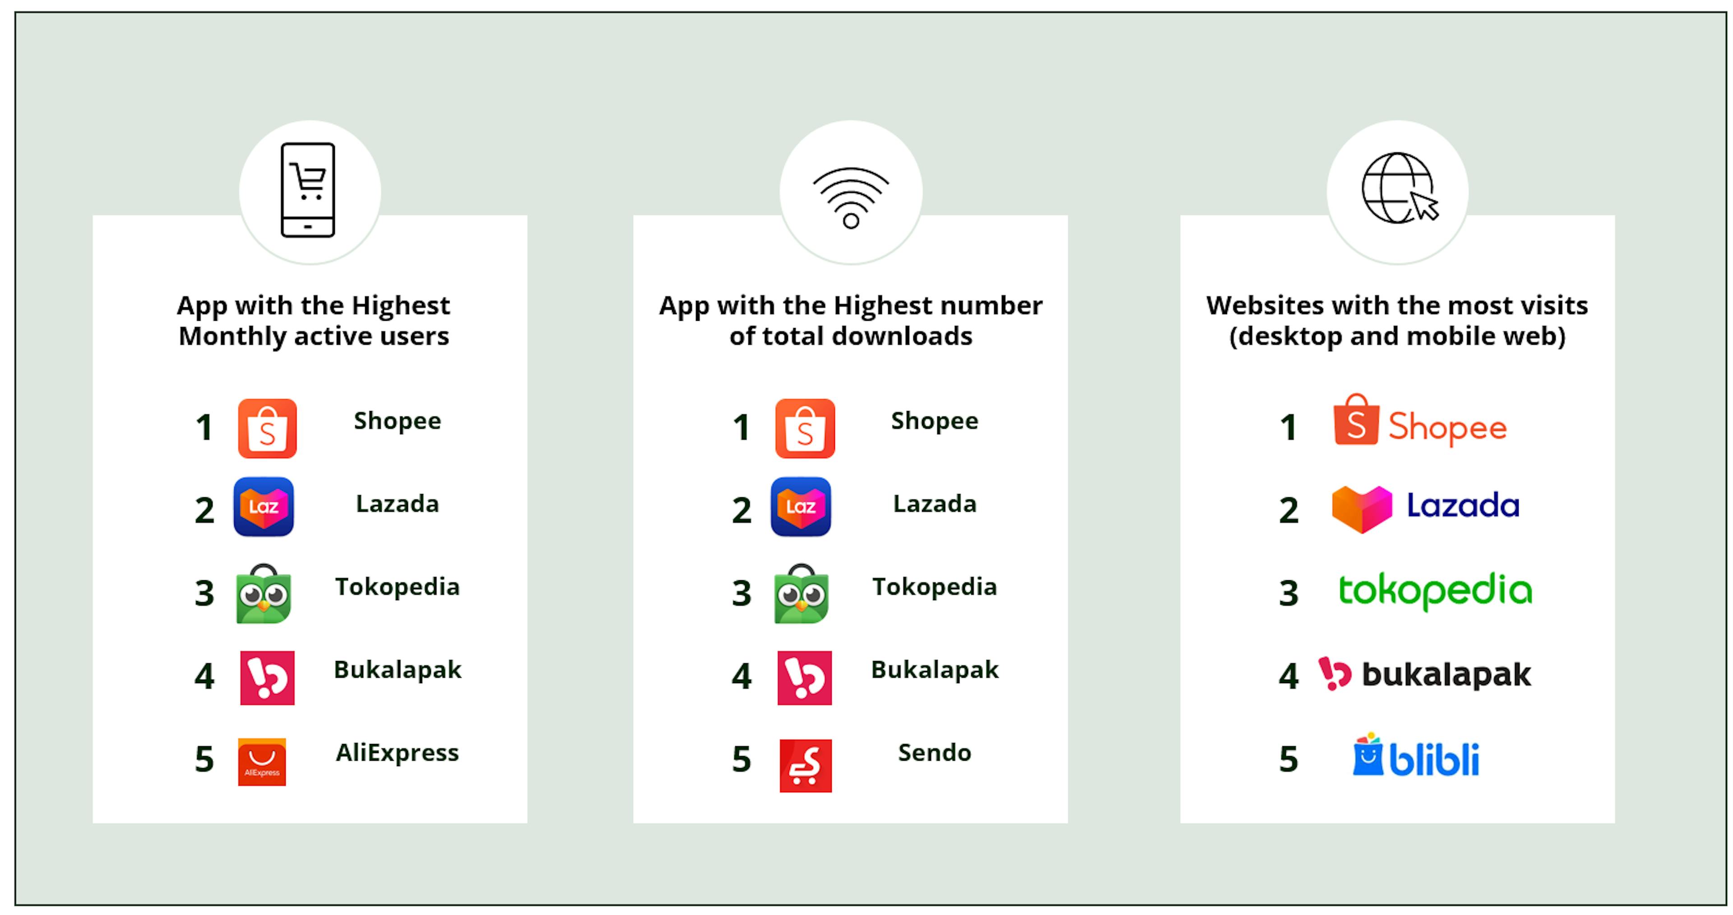Select the green tokopedia wordmark logo
Screen dimensions: 1733x915
tap(1435, 591)
